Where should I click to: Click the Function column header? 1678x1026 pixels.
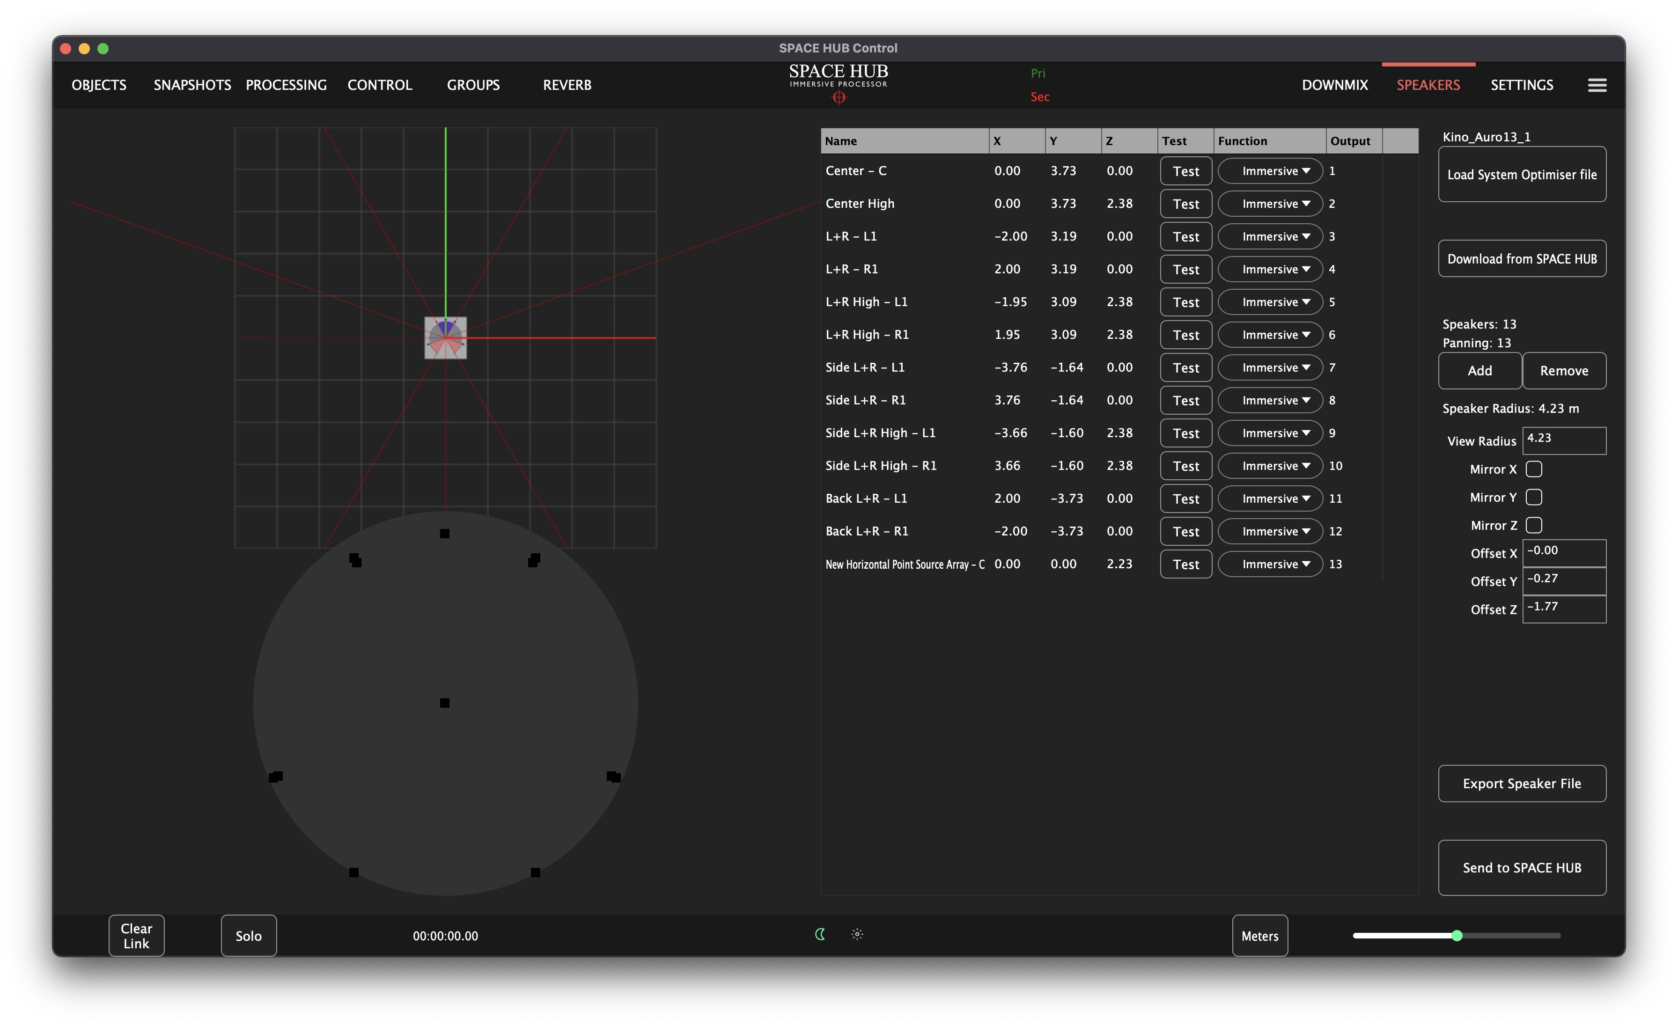tap(1269, 141)
